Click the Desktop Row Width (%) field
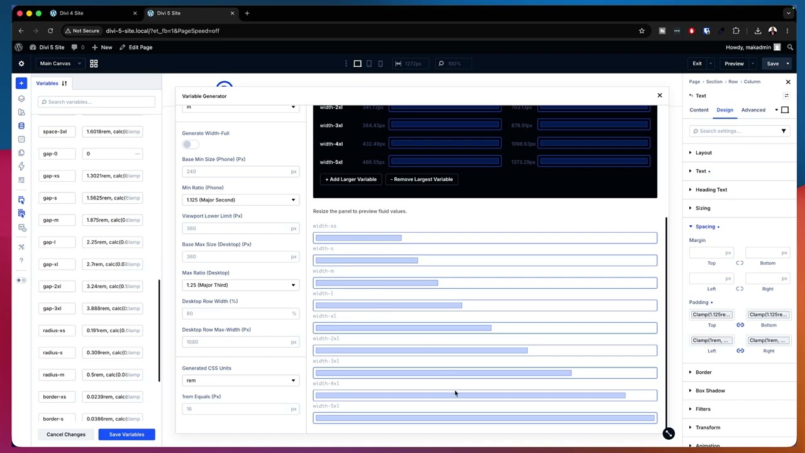Image resolution: width=805 pixels, height=453 pixels. (x=241, y=313)
